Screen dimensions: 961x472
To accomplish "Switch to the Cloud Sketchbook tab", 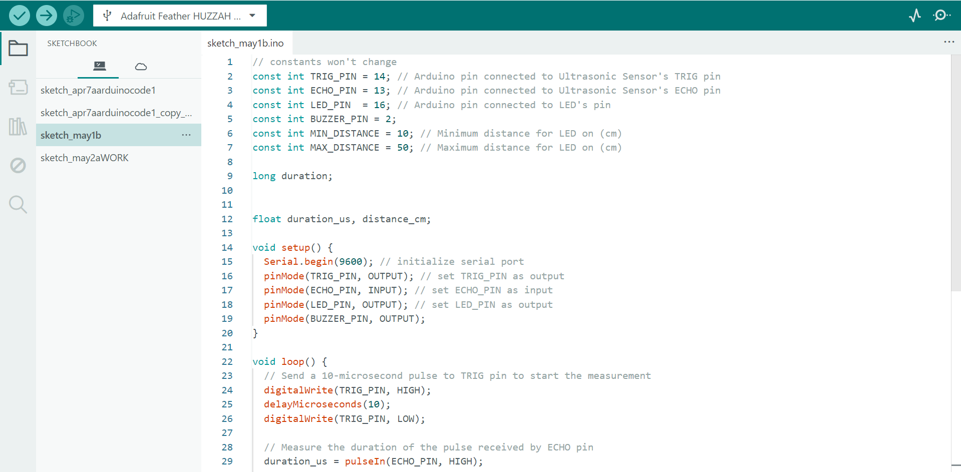I will pos(141,67).
